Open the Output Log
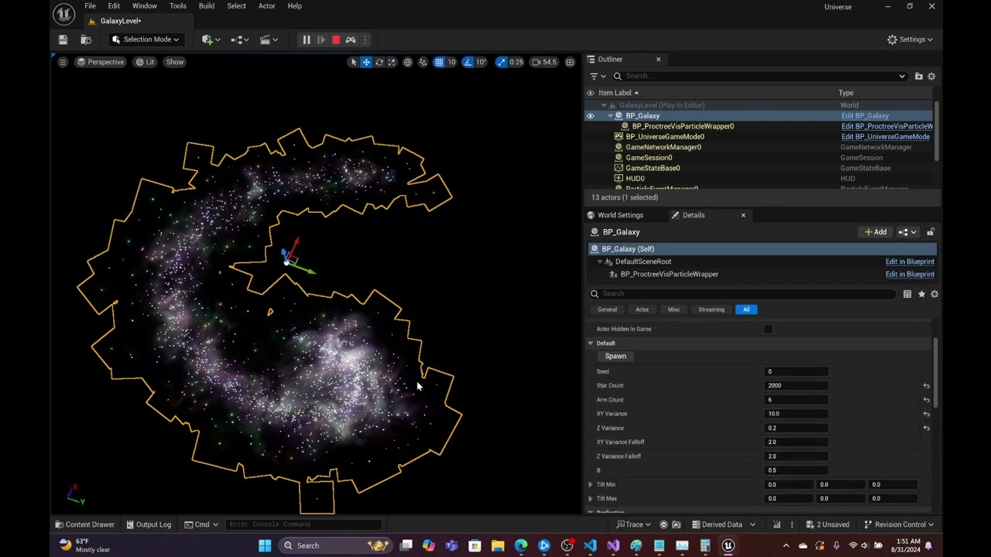Screen dimensions: 991x557 [x=147, y=525]
